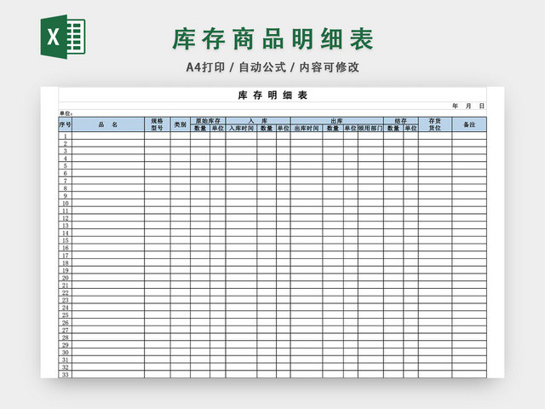Click the empty 存货货位 cell in row 25

435,314
